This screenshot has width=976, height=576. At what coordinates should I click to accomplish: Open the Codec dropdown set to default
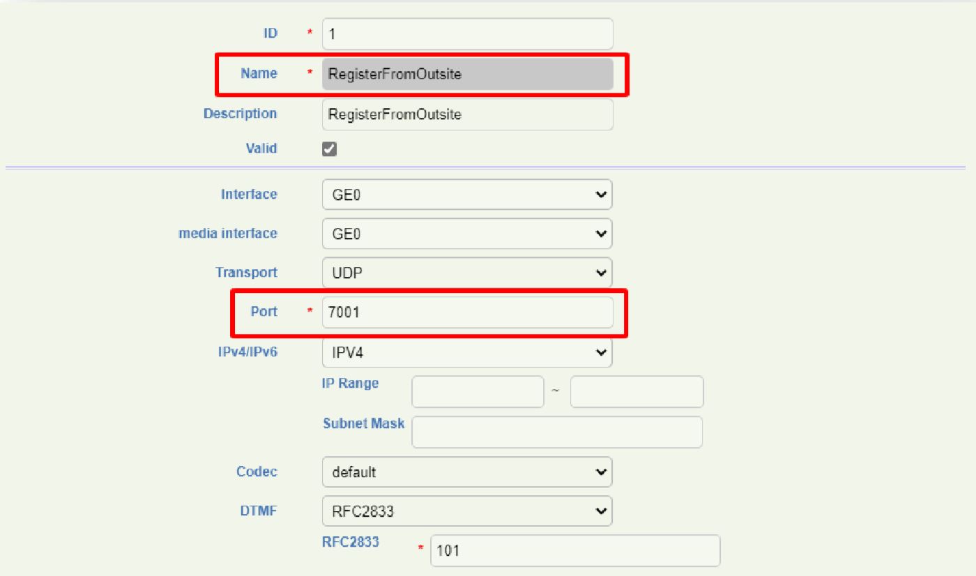point(467,472)
